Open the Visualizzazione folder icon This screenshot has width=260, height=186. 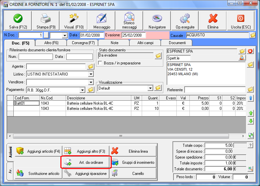tap(158, 88)
